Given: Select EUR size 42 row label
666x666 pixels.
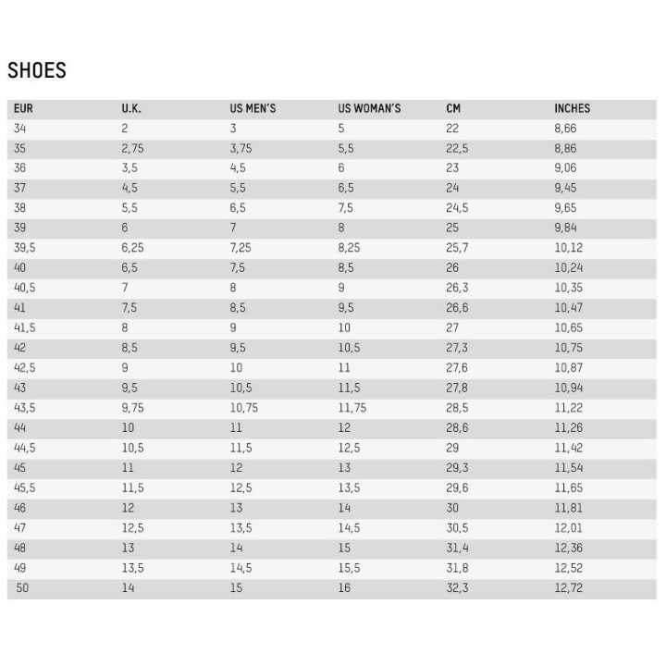Looking at the screenshot, I should pyautogui.click(x=19, y=348).
